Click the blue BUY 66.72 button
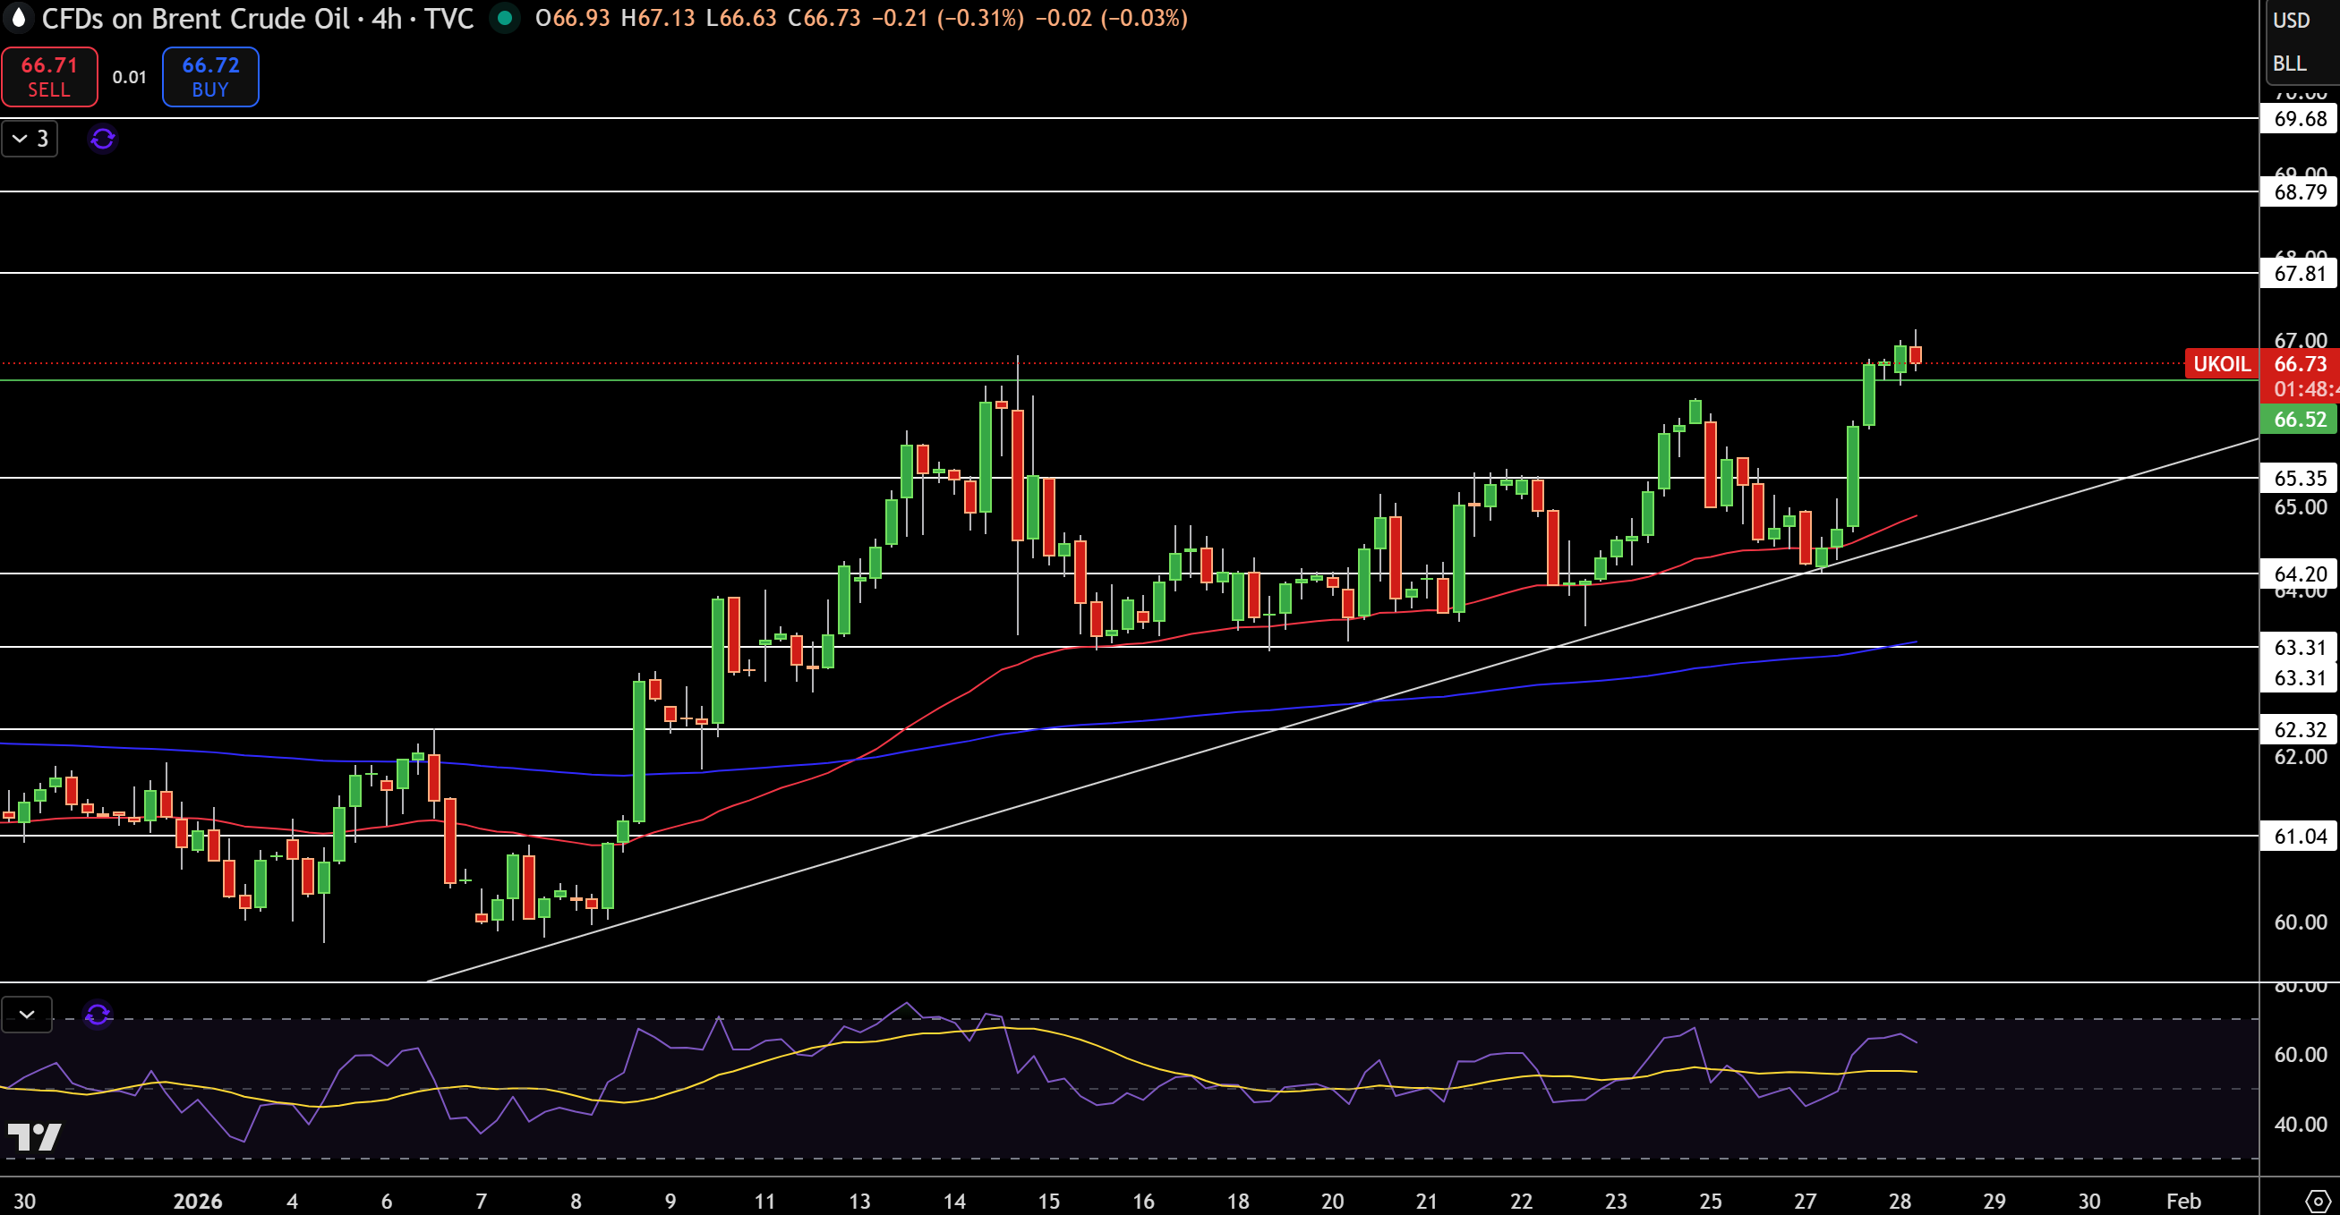 tap(209, 77)
